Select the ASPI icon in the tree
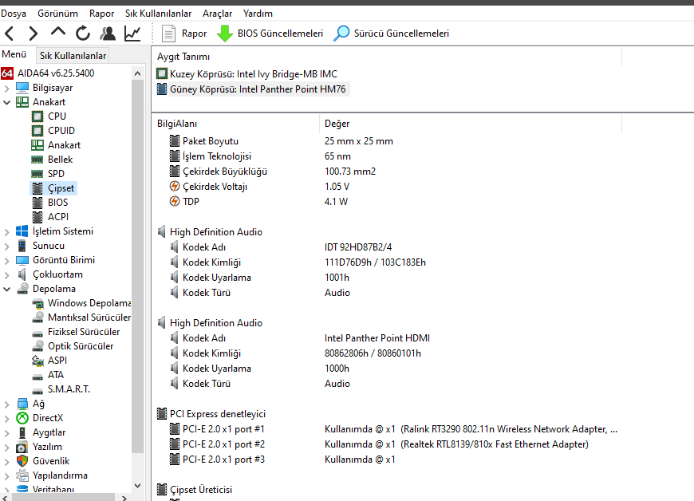Viewport: 694px width, 501px height. (x=37, y=361)
